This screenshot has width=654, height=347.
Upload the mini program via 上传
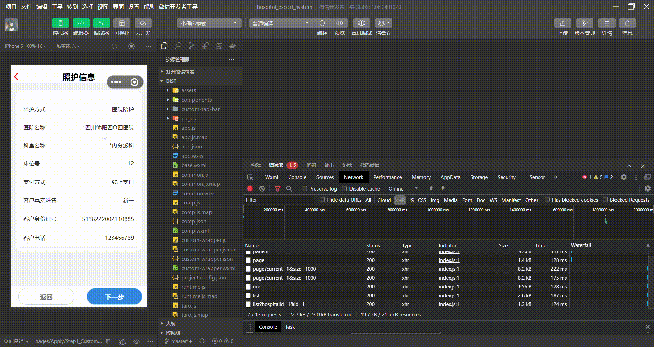(x=562, y=23)
